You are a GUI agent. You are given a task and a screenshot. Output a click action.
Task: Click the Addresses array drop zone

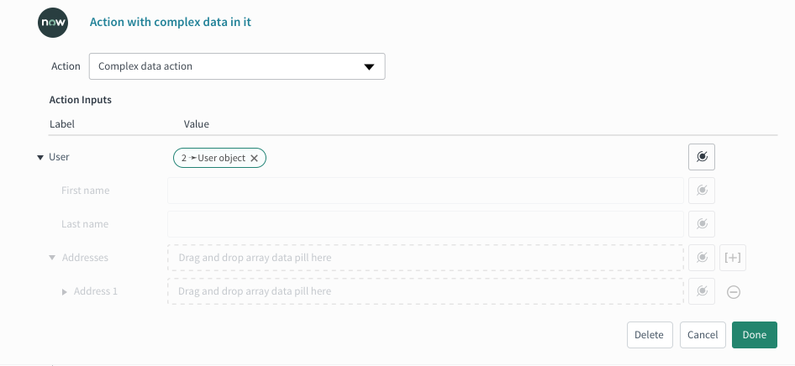[x=425, y=258]
